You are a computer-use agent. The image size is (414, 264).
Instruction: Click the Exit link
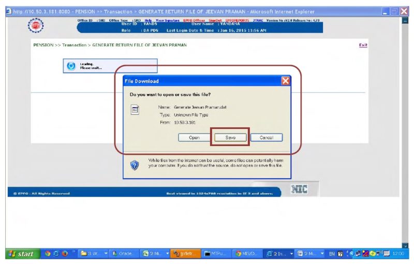coord(363,45)
